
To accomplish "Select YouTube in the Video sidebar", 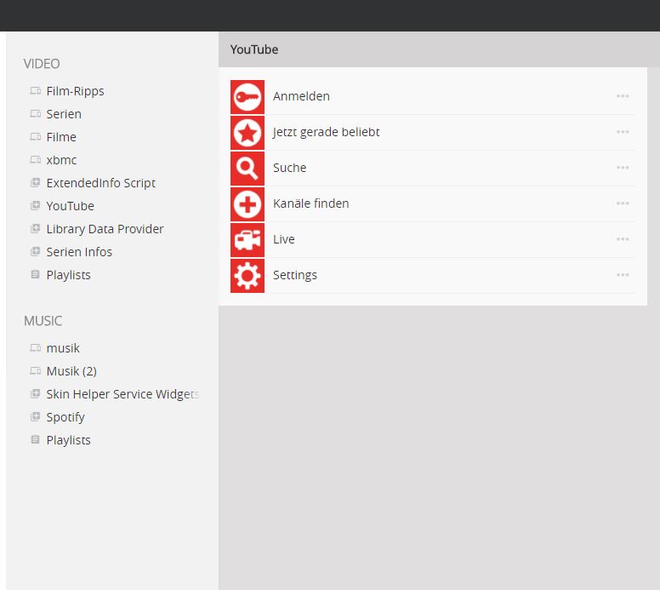I will pos(71,206).
